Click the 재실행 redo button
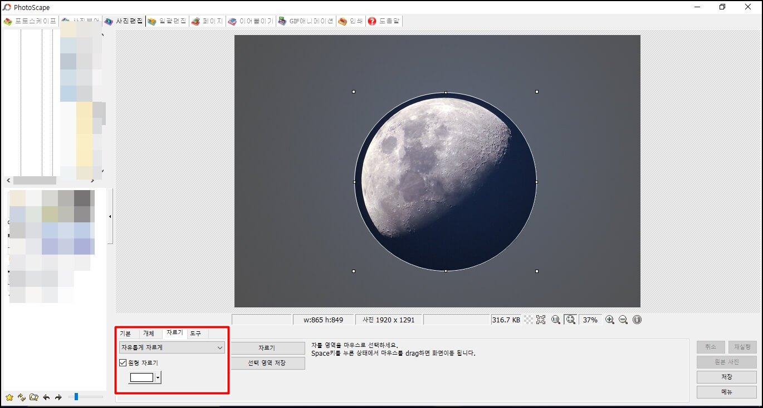This screenshot has width=763, height=408. pyautogui.click(x=742, y=347)
